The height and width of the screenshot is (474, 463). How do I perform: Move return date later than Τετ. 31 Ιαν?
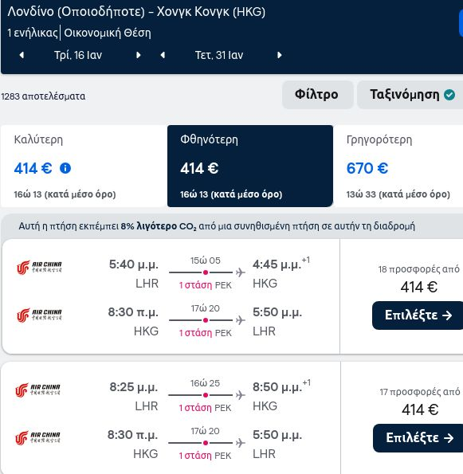pos(280,55)
